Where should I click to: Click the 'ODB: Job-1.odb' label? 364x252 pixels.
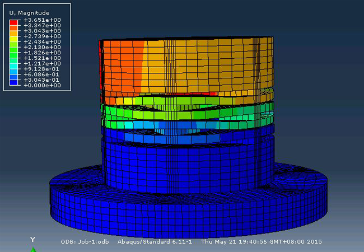click(x=85, y=242)
